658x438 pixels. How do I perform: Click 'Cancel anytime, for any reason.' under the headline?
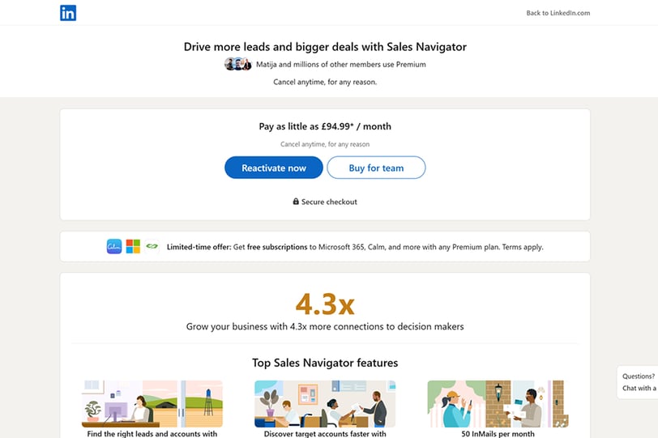(325, 82)
